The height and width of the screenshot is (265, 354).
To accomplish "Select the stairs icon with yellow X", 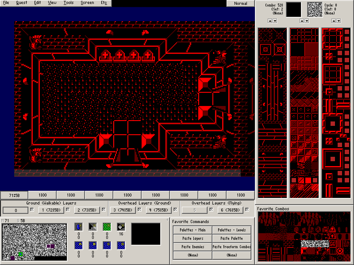I will (93, 227).
